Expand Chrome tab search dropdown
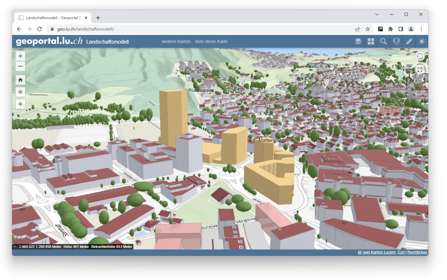 [377, 14]
